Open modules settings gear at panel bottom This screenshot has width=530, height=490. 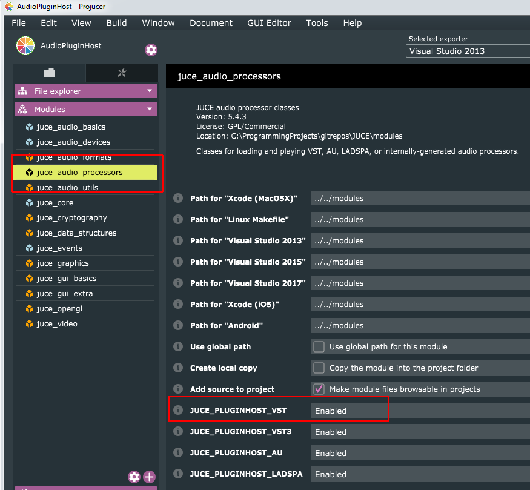pos(134,477)
